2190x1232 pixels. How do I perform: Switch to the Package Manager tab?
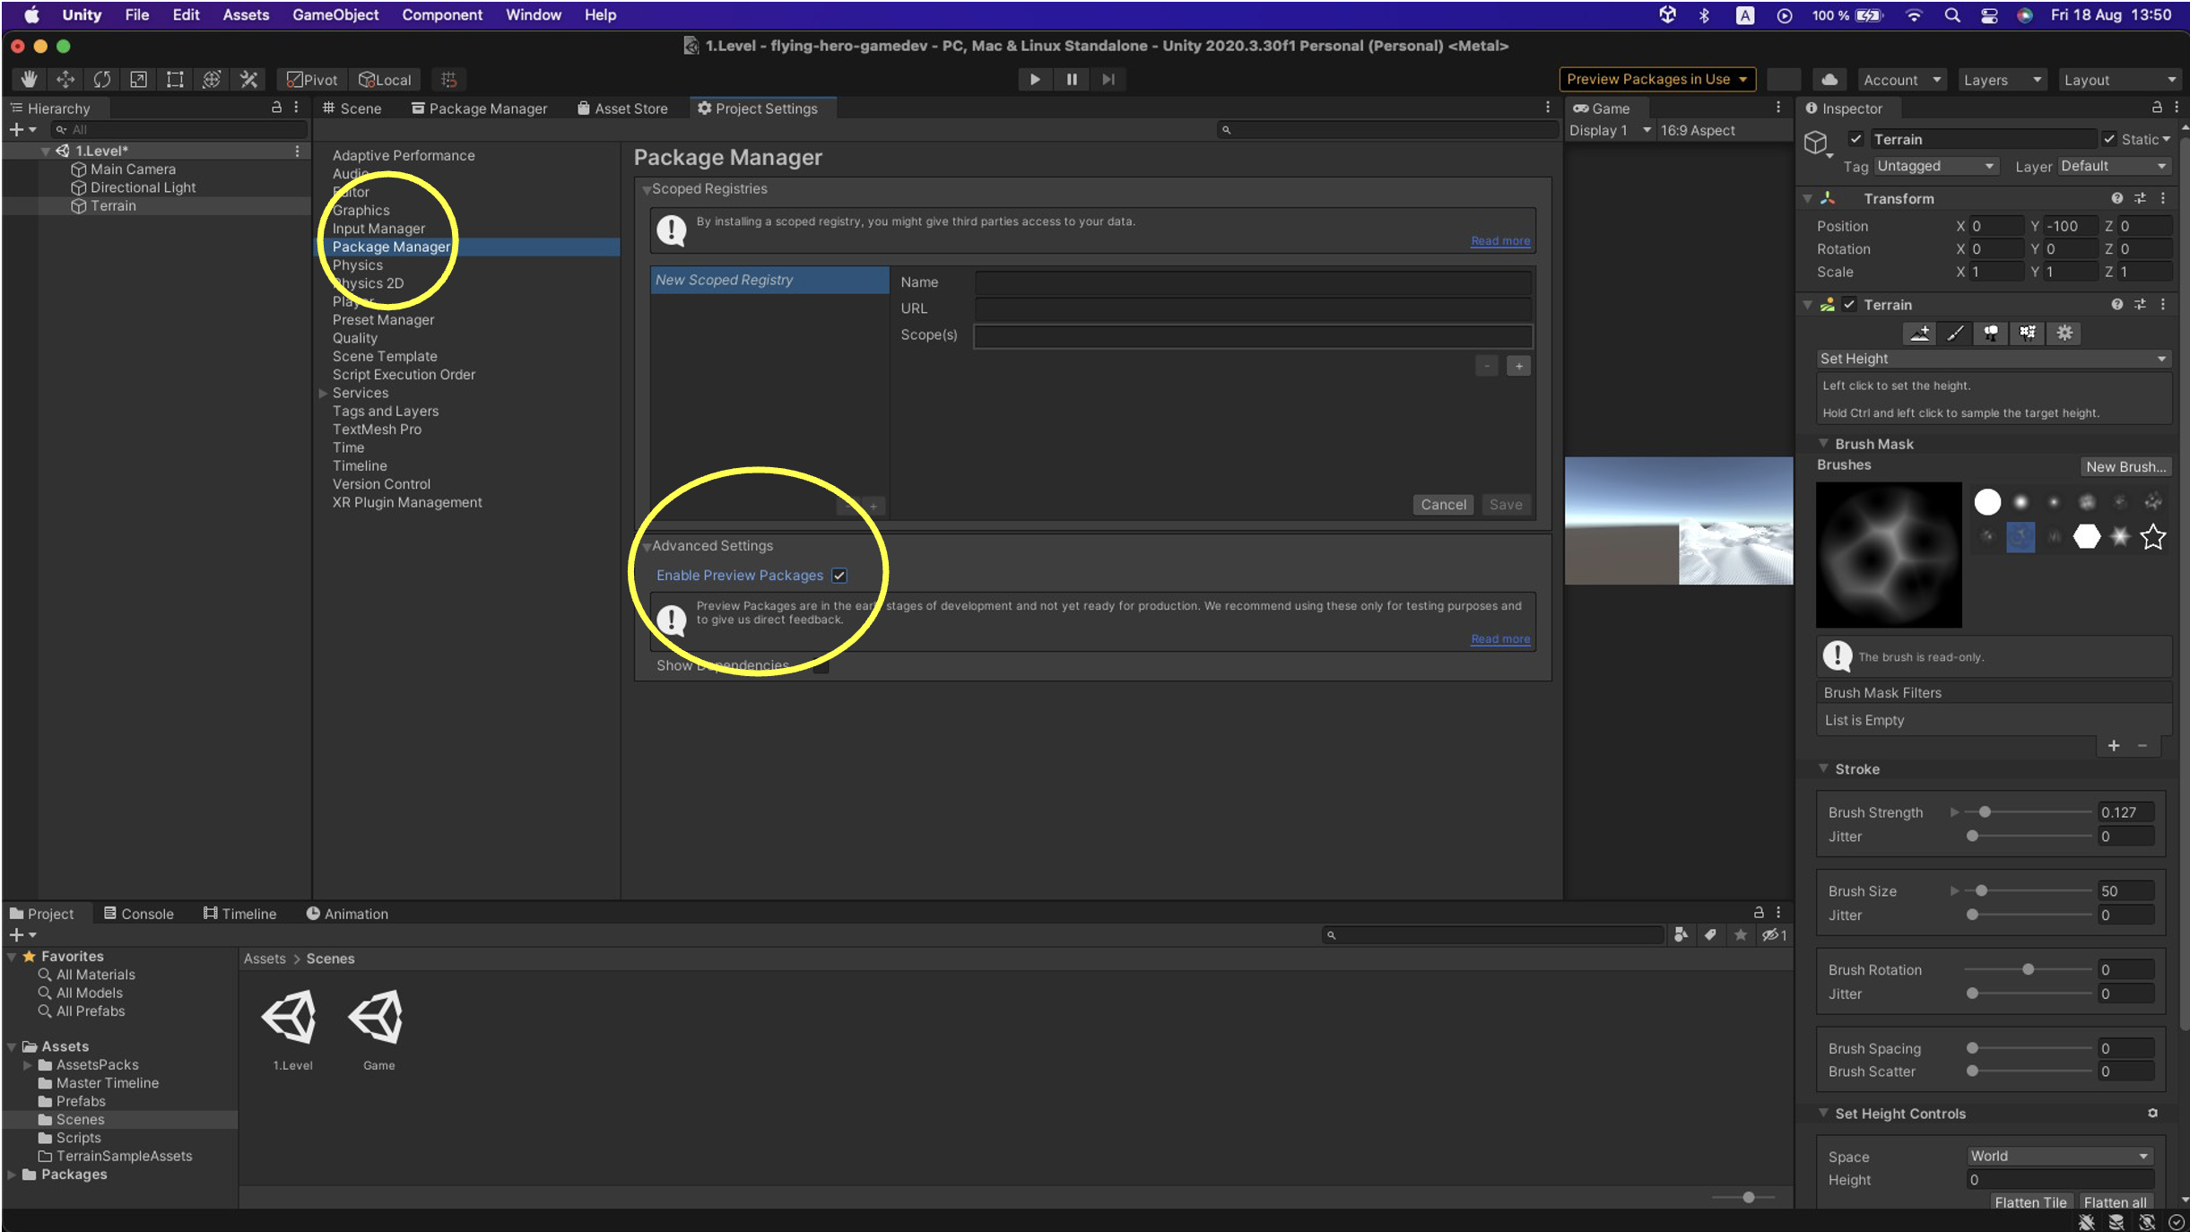coord(479,108)
